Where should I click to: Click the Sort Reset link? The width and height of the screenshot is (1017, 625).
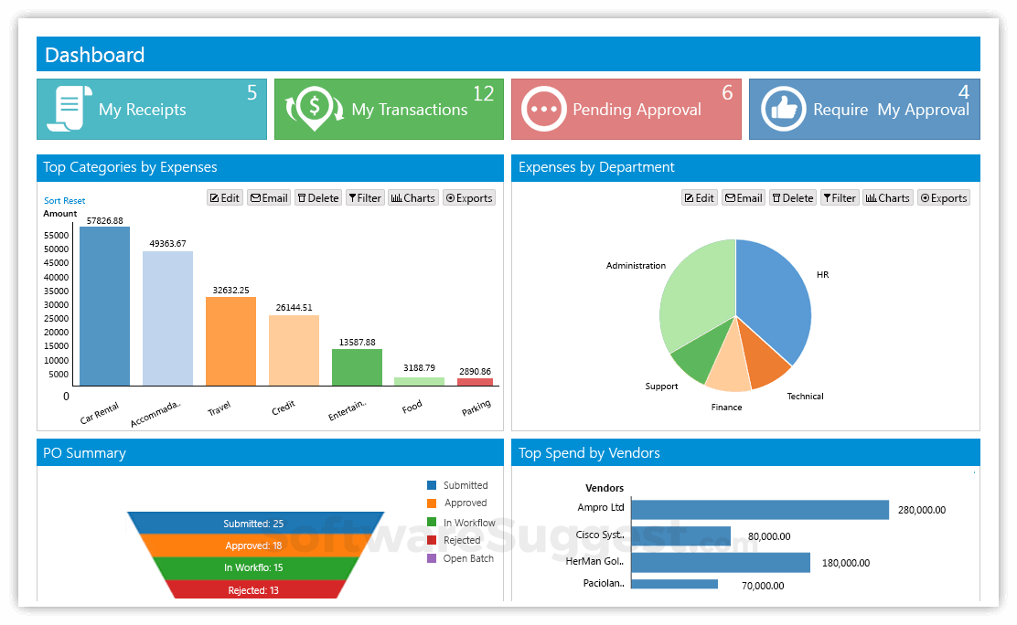(64, 200)
